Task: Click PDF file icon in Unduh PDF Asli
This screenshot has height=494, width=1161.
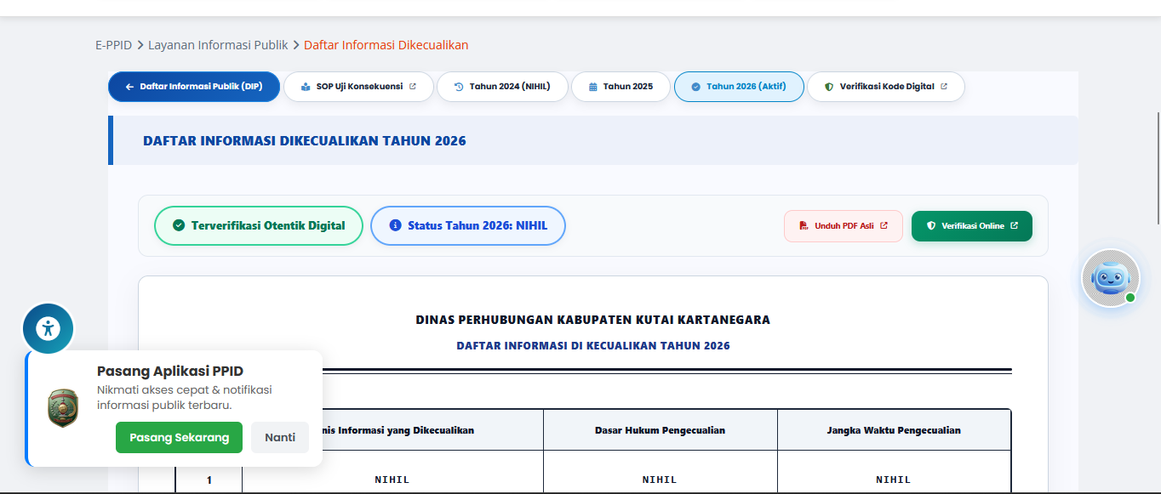Action: [804, 226]
